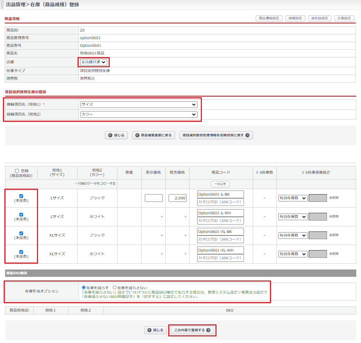Toggle the 登録 header select-all checkbox

[17, 171]
